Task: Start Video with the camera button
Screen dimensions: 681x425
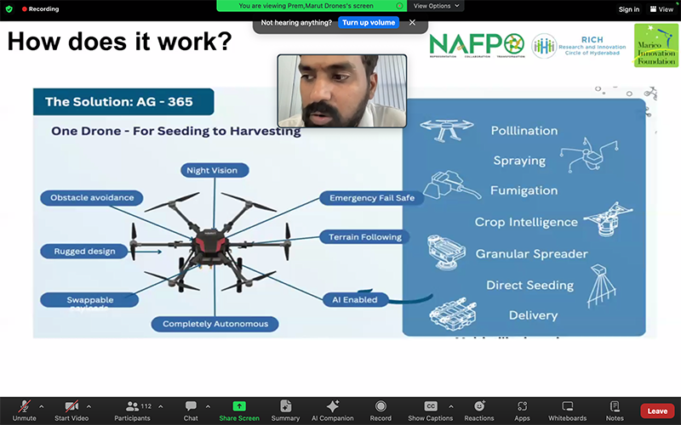Action: tap(72, 410)
